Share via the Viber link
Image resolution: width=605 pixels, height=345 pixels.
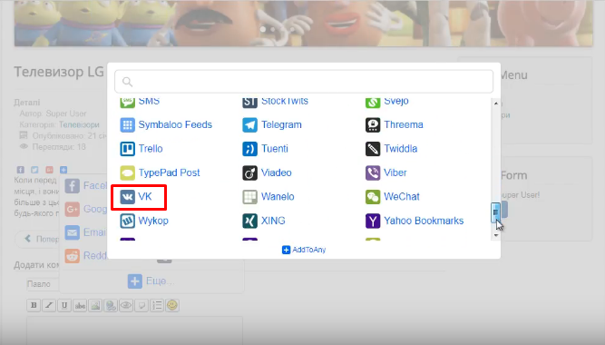(395, 172)
